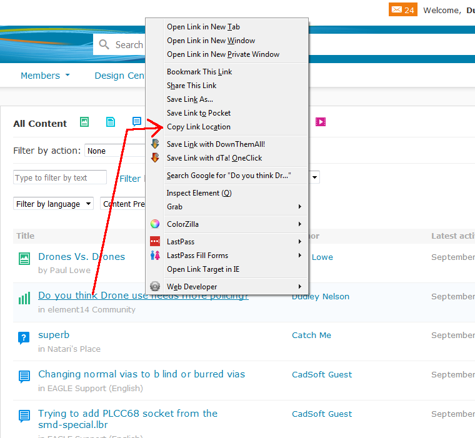Screen dimensions: 475x438
Task: Open CadSoft Guest author for Changing vias
Action: click(x=322, y=374)
